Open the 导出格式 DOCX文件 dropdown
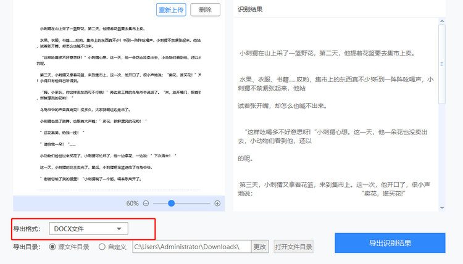Viewport: 463px width, 264px height. point(88,229)
